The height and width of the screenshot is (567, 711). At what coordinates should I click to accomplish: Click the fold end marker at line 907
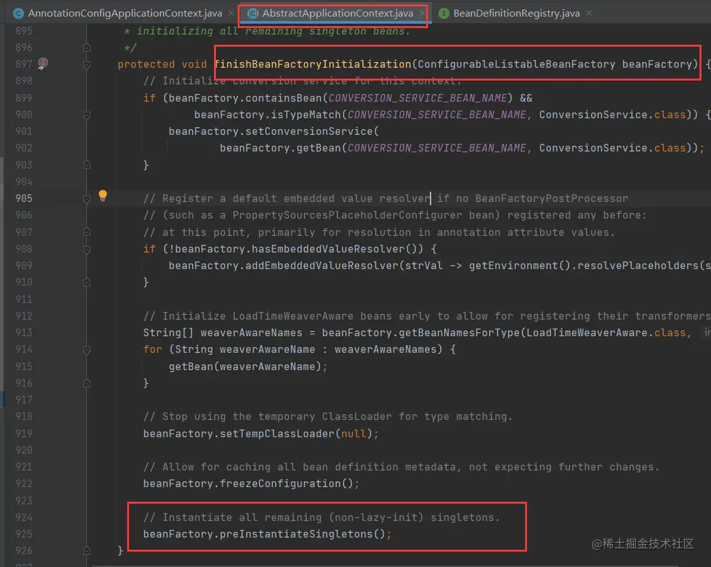pyautogui.click(x=87, y=232)
